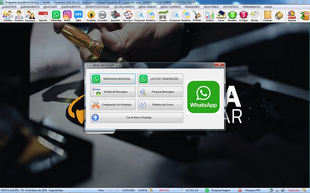The width and height of the screenshot is (310, 193).
Task: Open the ESTATISTICA menu
Action: (231, 7)
